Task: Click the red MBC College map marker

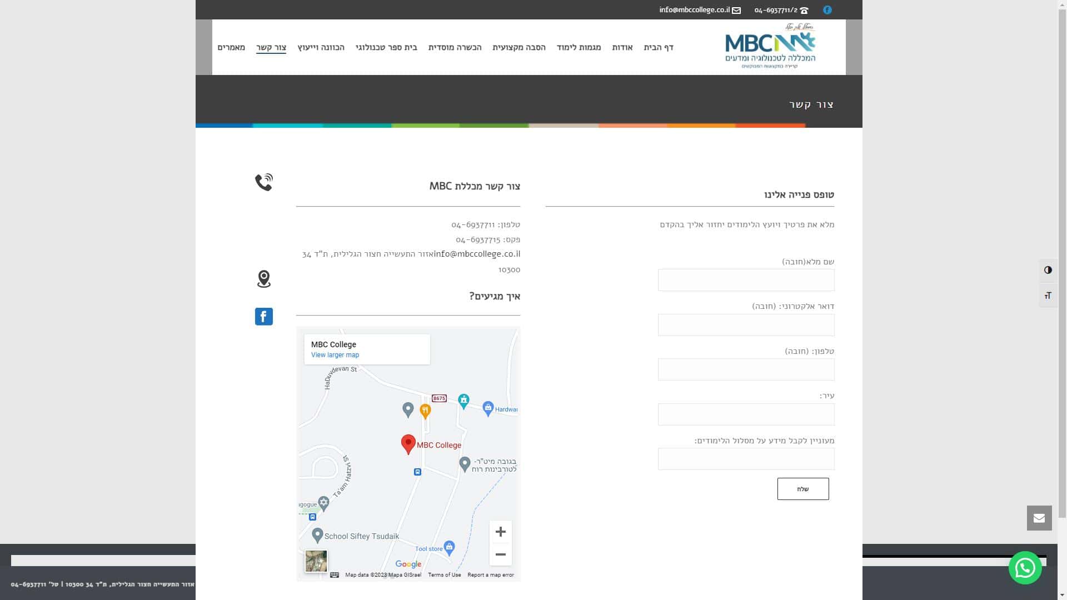Action: coord(408,444)
